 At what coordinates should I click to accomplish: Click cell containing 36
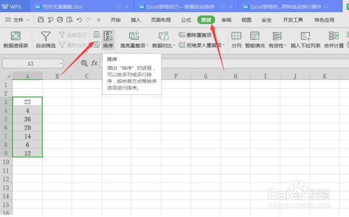coord(27,119)
